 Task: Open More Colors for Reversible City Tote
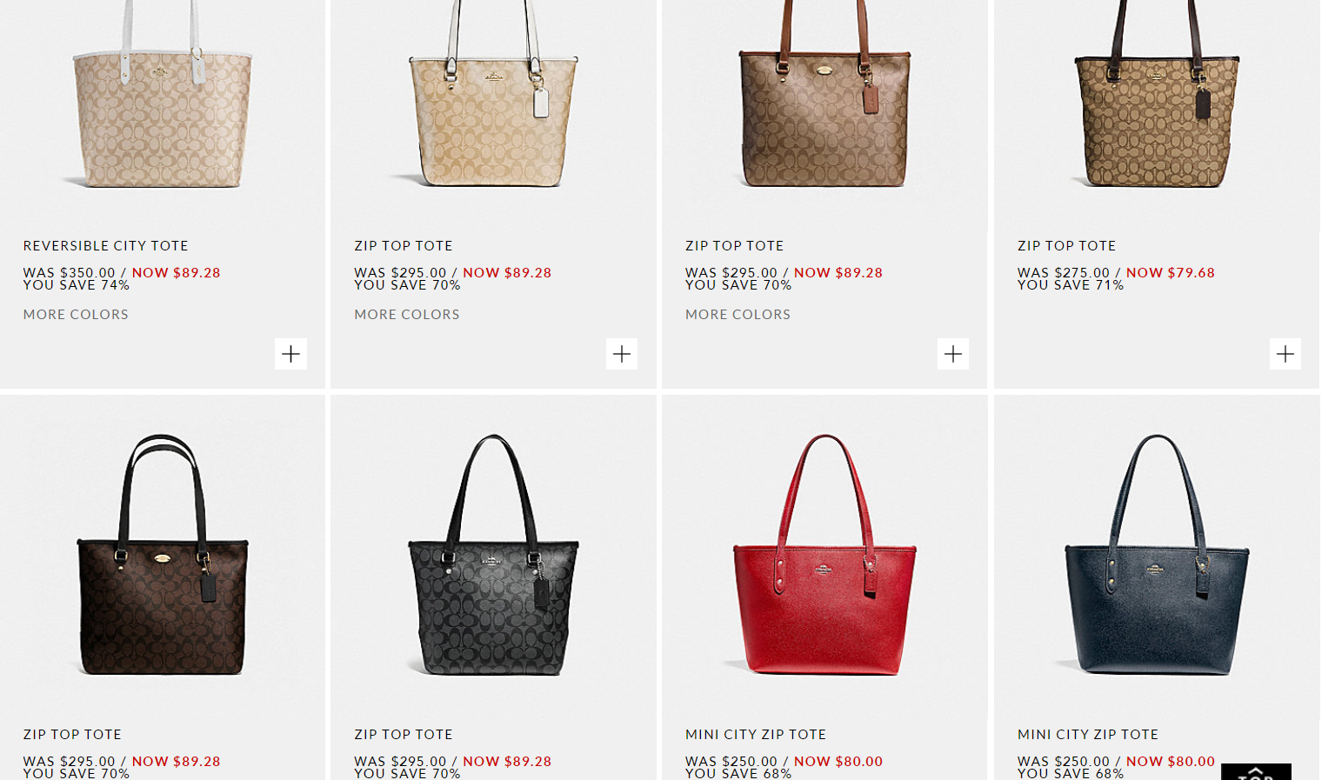coord(76,315)
